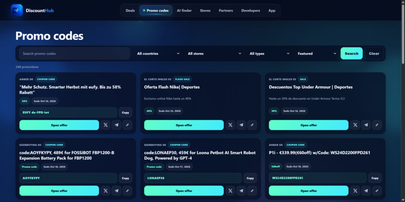The height and width of the screenshot is (202, 405).
Task: Click the Ends Oct 17, 2026 label
Action: coord(179,167)
